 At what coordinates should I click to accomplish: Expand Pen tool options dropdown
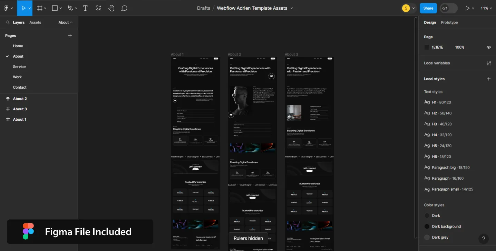76,8
